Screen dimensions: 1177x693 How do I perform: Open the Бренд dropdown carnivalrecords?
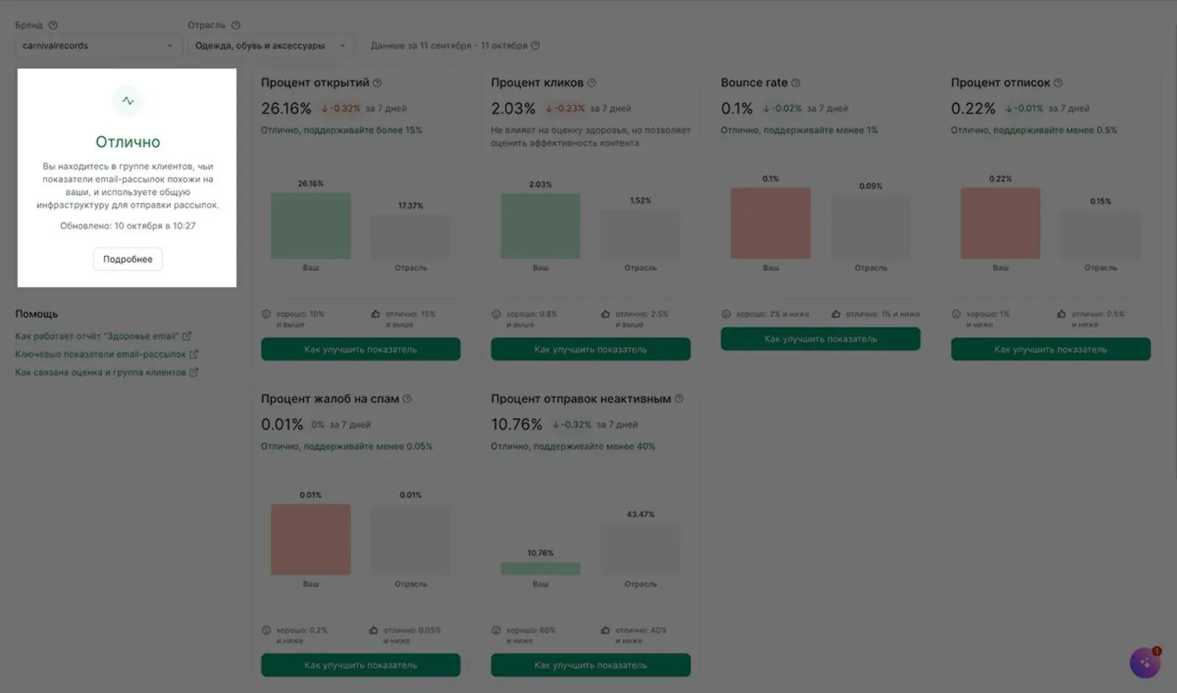coord(97,46)
